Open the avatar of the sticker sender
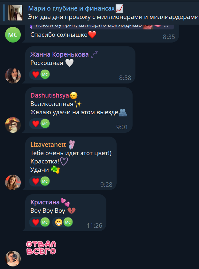The height and width of the screenshot is (269, 199). pyautogui.click(x=13, y=258)
